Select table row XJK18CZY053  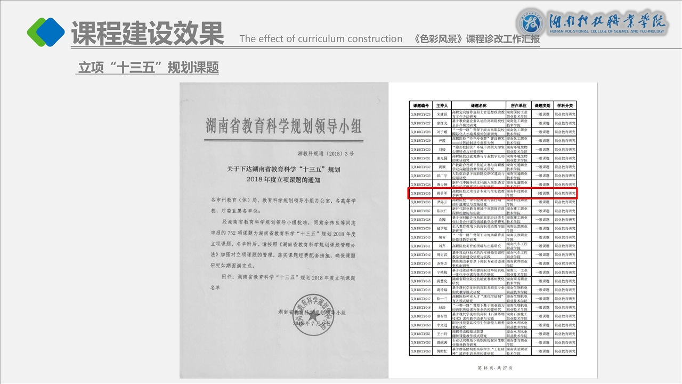pyautogui.click(x=493, y=351)
